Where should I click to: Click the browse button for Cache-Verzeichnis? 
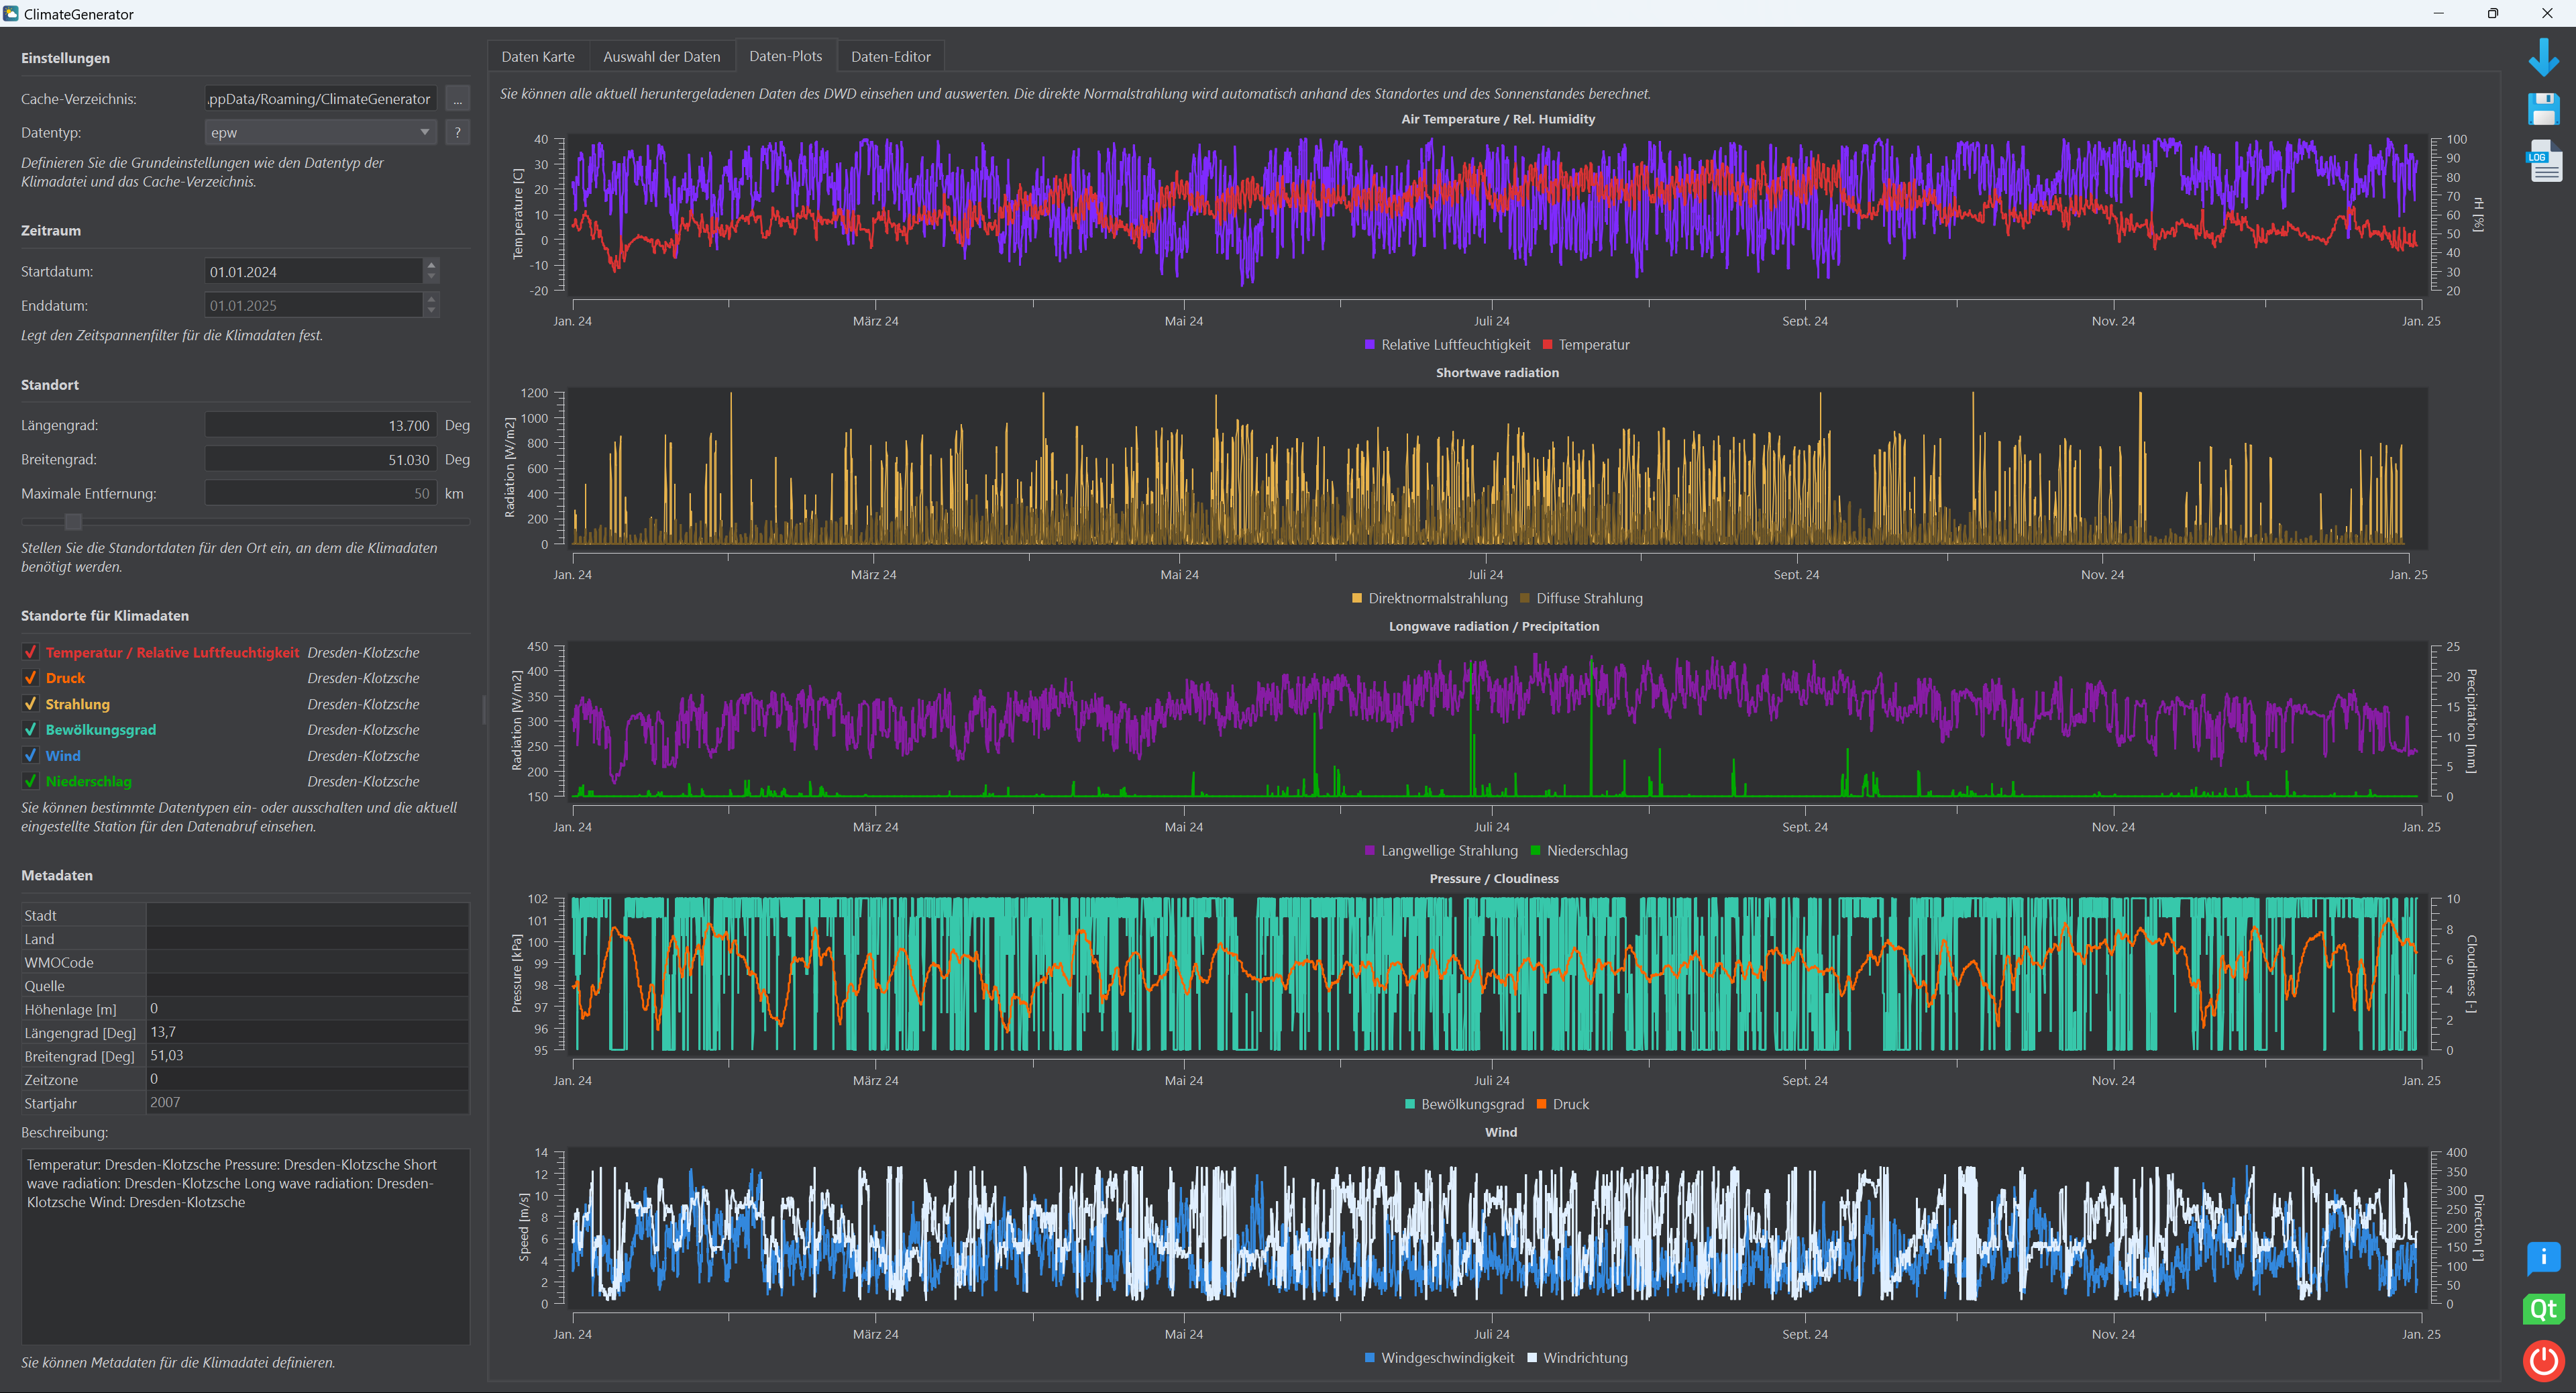(x=457, y=99)
